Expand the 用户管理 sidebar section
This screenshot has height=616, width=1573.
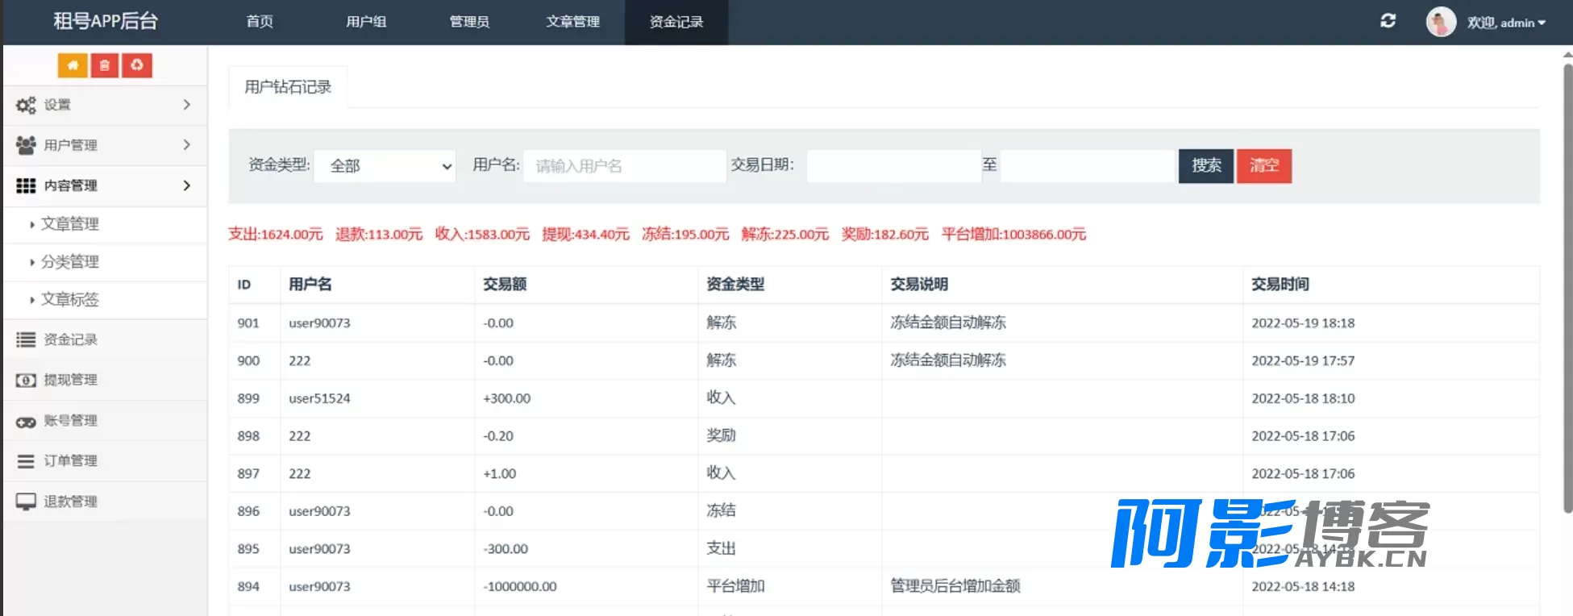105,145
